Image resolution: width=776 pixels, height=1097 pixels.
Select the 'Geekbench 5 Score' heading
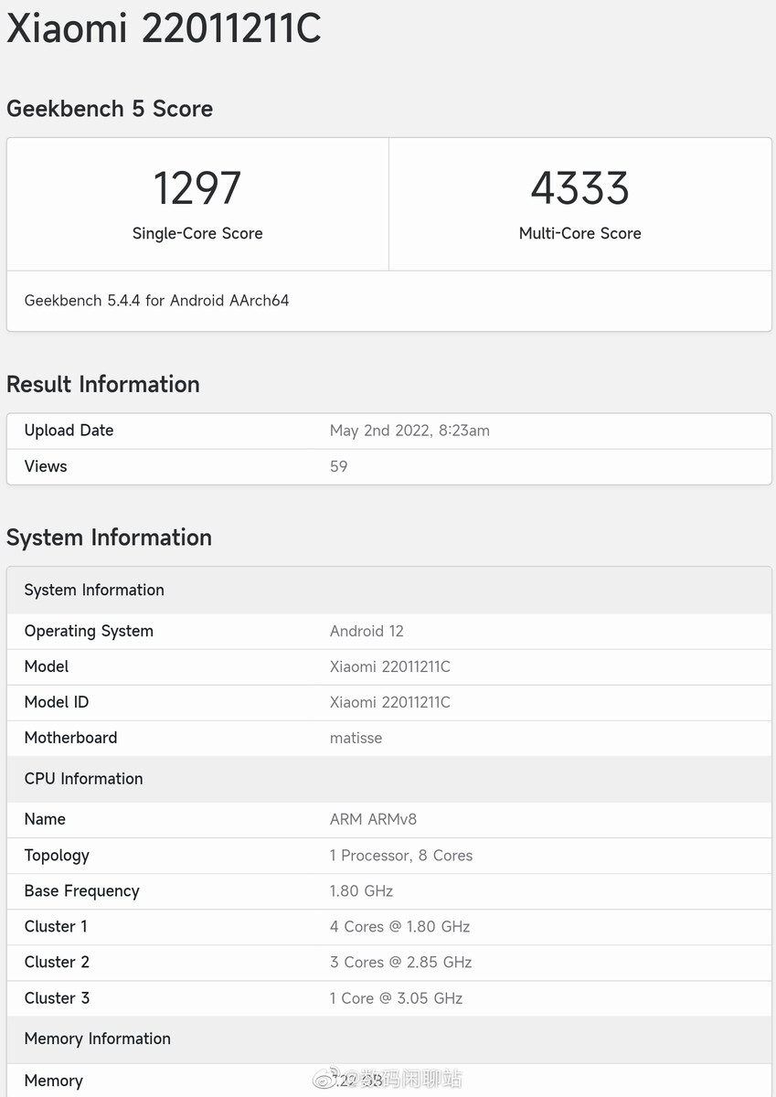[110, 109]
